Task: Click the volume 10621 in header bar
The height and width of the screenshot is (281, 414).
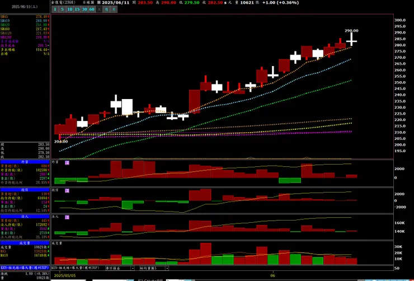Action: (x=247, y=2)
